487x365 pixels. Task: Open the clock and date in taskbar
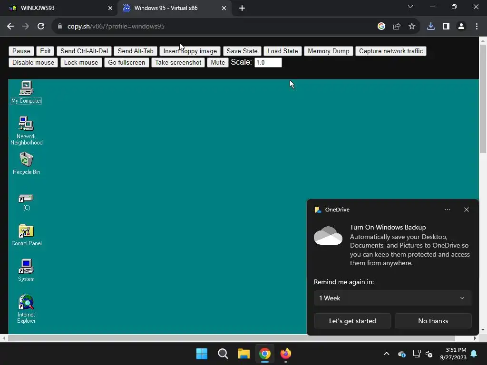coord(453,354)
